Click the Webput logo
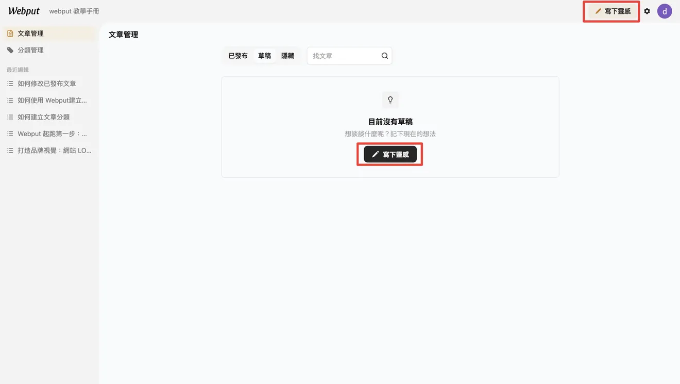 [24, 11]
